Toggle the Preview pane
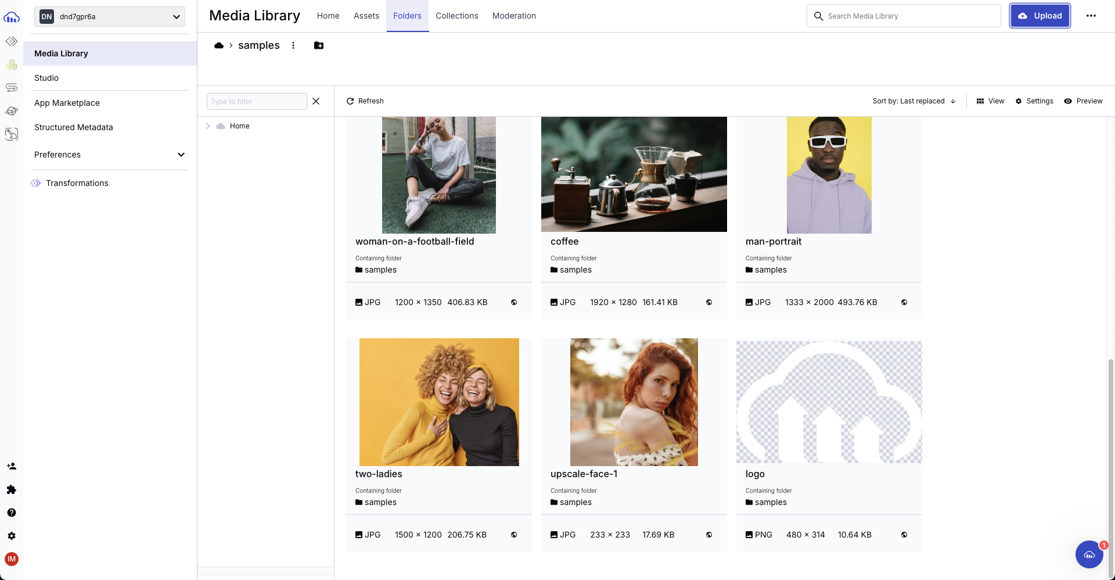The image size is (1115, 580). click(x=1082, y=101)
